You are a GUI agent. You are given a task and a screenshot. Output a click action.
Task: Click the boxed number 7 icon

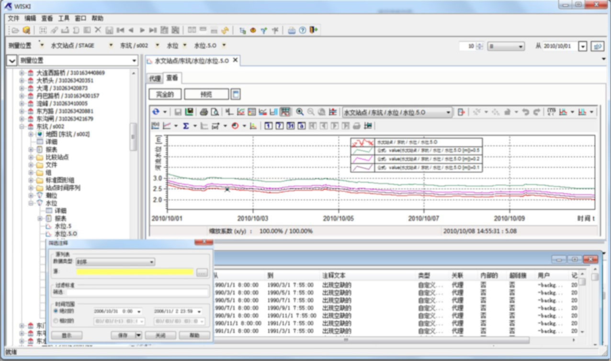click(279, 126)
